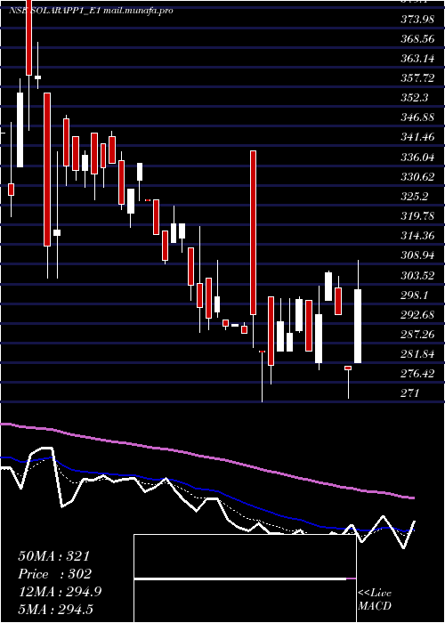Click the 346.88 price axis label

point(417,117)
